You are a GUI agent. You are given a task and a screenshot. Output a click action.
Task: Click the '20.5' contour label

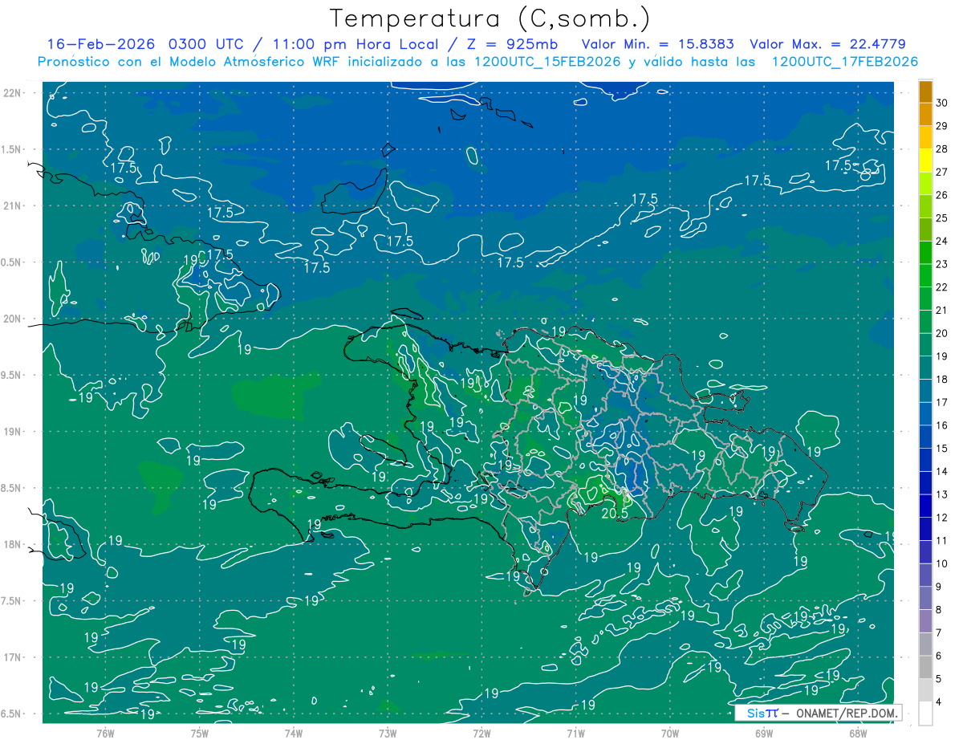click(614, 514)
